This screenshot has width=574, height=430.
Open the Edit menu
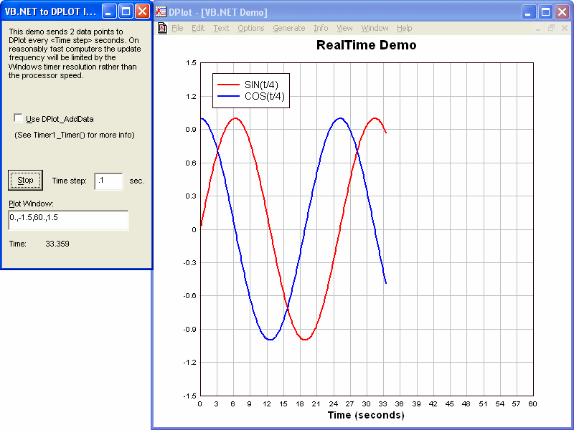pos(198,29)
